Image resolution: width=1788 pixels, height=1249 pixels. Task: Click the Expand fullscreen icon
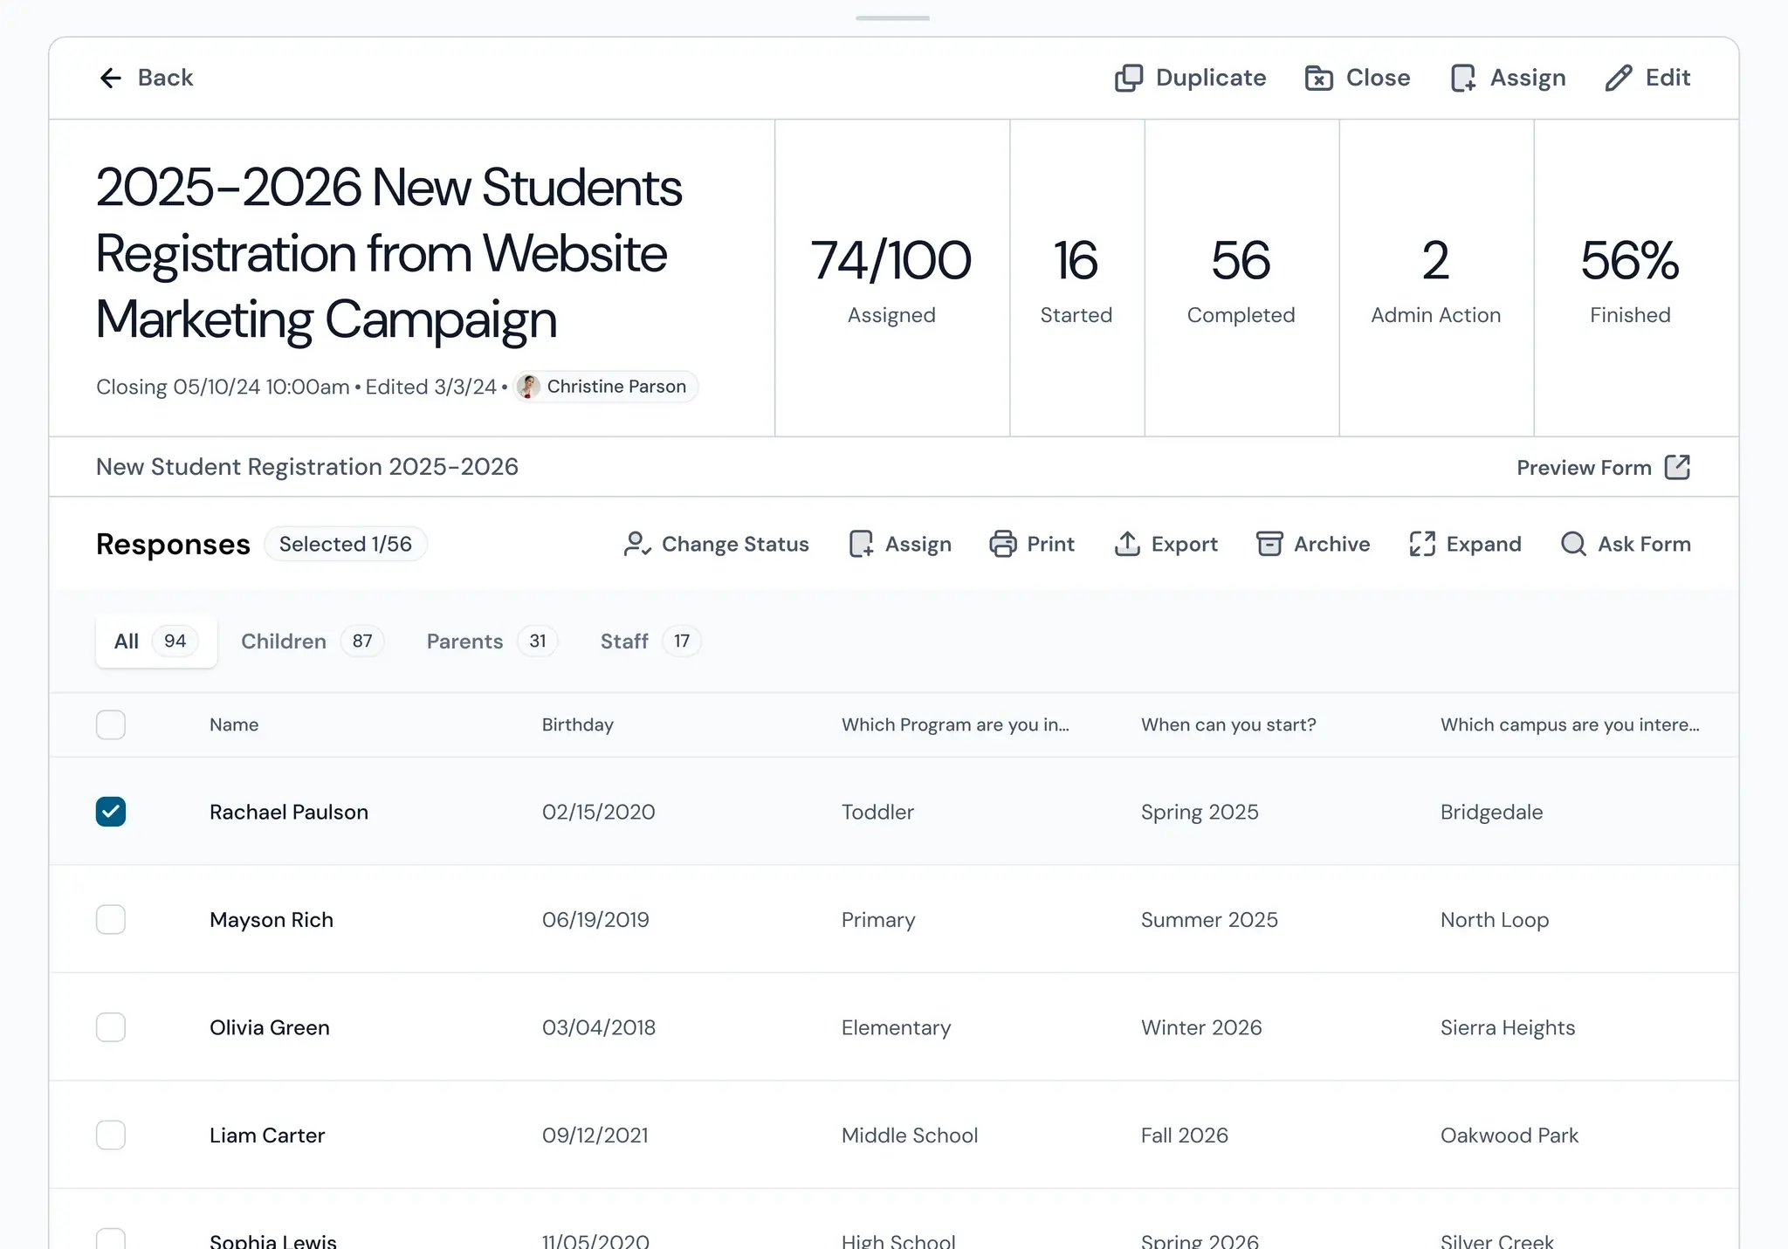[1421, 545]
